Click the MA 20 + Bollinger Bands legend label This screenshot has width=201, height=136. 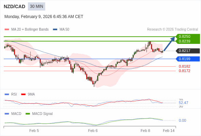[x=30, y=30]
